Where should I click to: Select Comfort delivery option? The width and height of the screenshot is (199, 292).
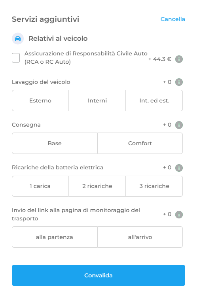(x=140, y=143)
